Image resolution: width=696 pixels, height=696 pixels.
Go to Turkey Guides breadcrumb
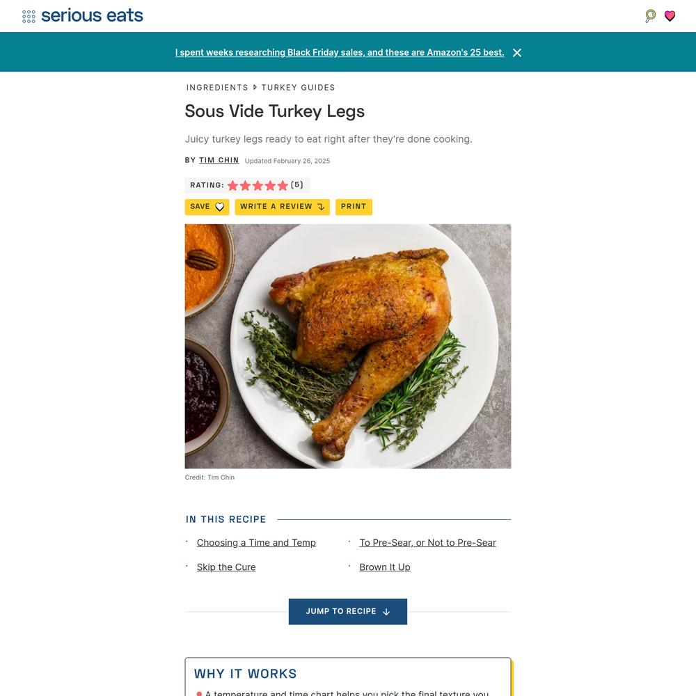298,88
